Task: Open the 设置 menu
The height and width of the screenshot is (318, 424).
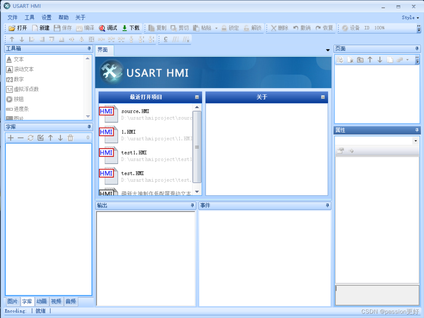Action: pyautogui.click(x=46, y=18)
